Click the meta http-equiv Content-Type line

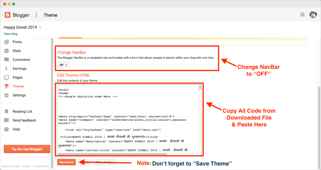tap(117, 116)
